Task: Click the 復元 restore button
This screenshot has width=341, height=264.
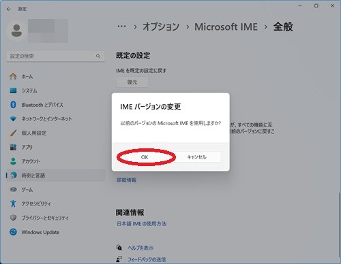Action: pos(132,82)
